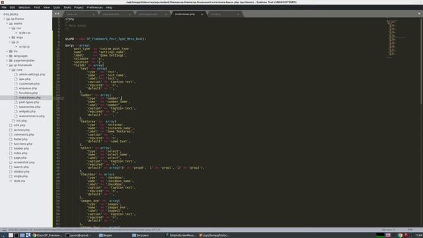This screenshot has height=238, width=423.
Task: Expand the imgs folder
Action: tap(10, 38)
